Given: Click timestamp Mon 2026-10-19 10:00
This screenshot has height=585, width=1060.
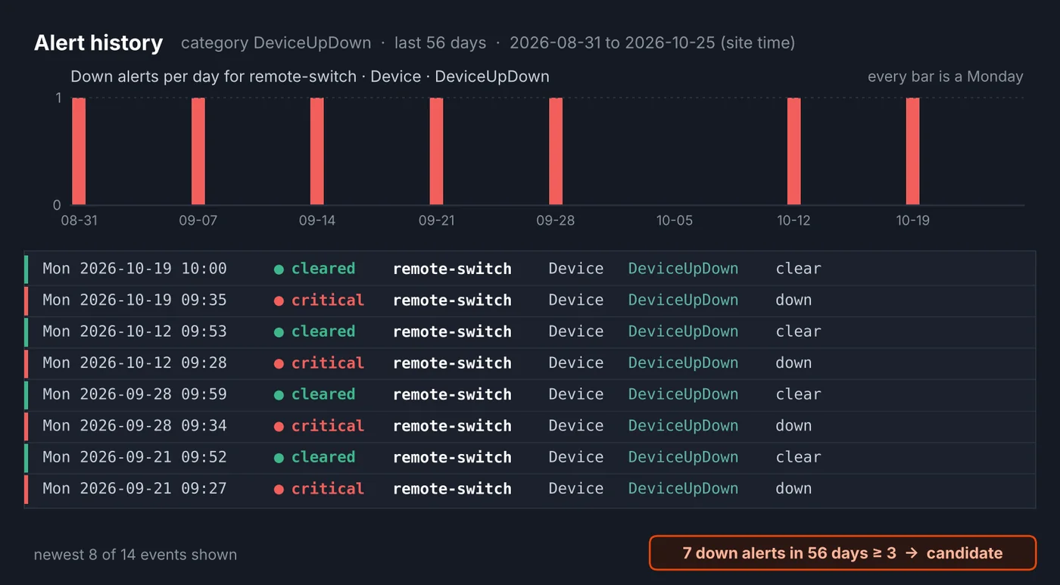Looking at the screenshot, I should point(135,269).
